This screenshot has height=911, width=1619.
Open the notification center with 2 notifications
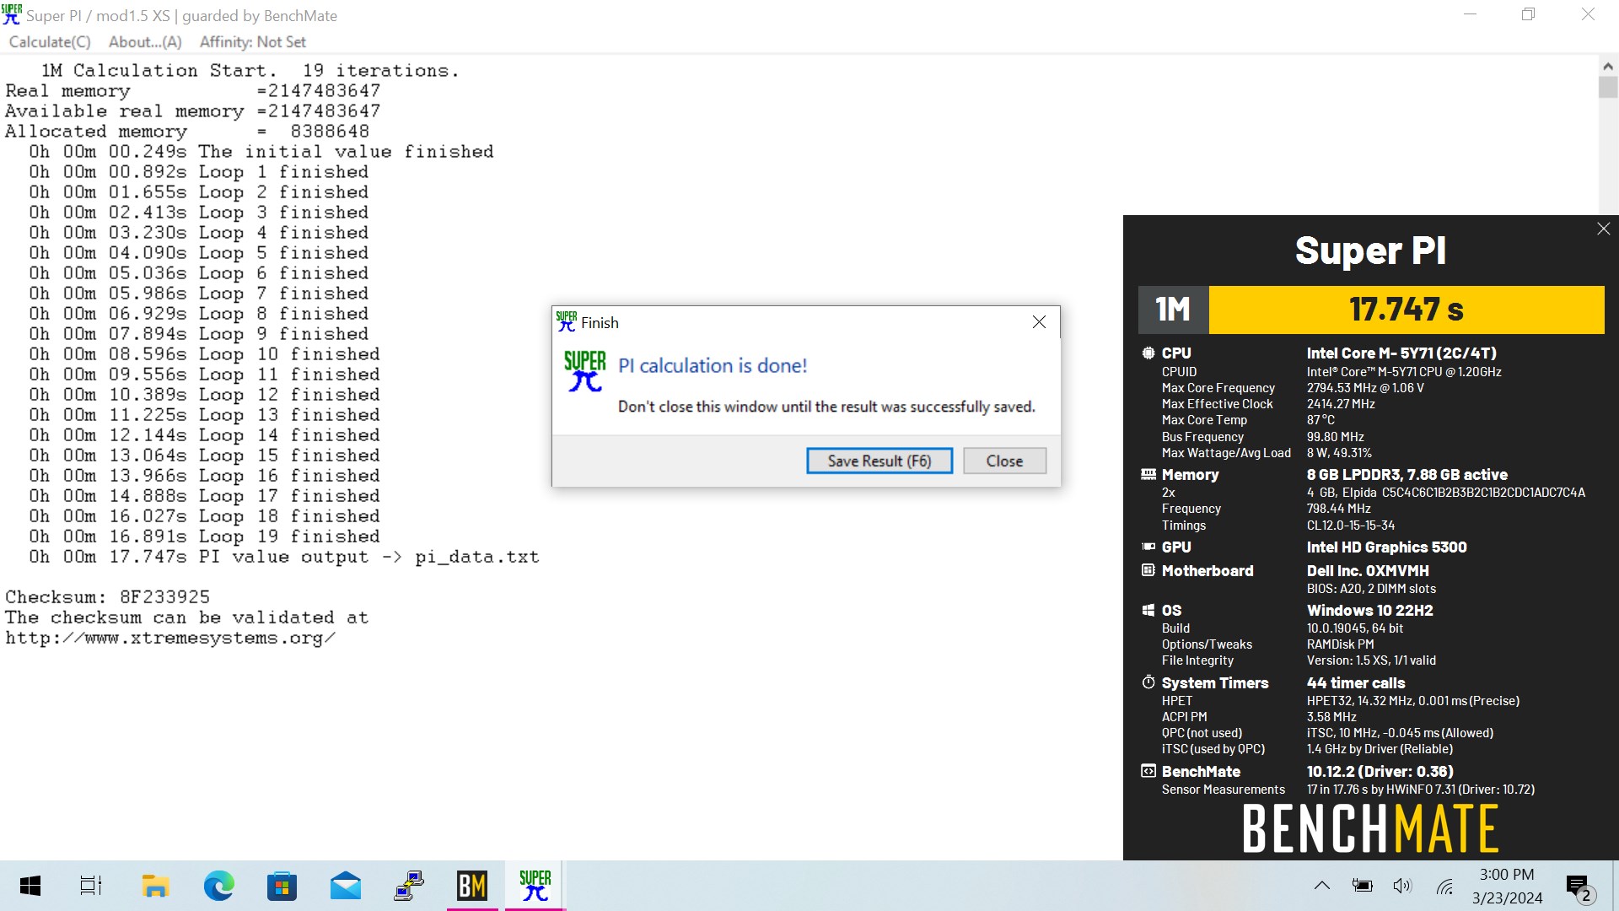1579,887
